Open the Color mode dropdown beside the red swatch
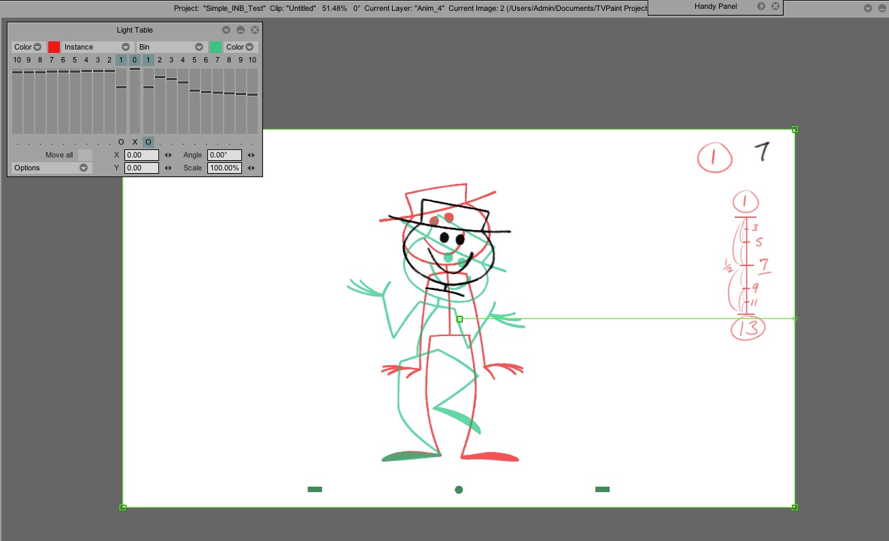Image resolution: width=889 pixels, height=541 pixels. (x=28, y=47)
